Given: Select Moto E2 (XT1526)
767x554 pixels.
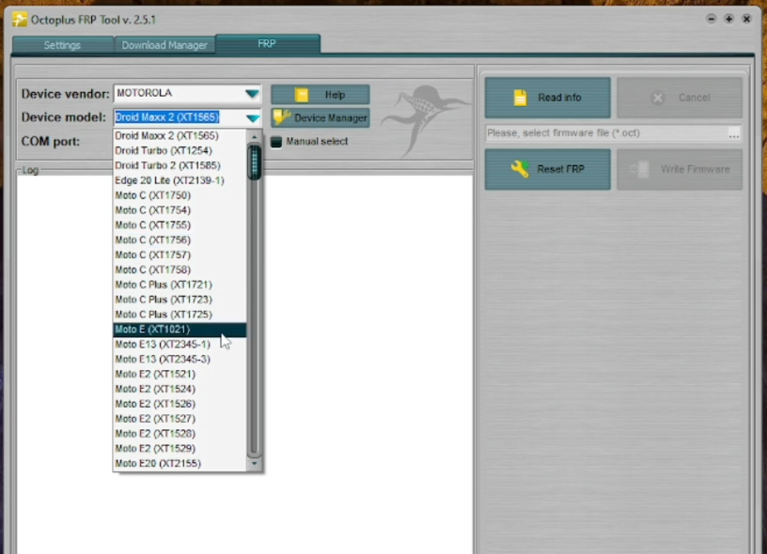Looking at the screenshot, I should (180, 404).
